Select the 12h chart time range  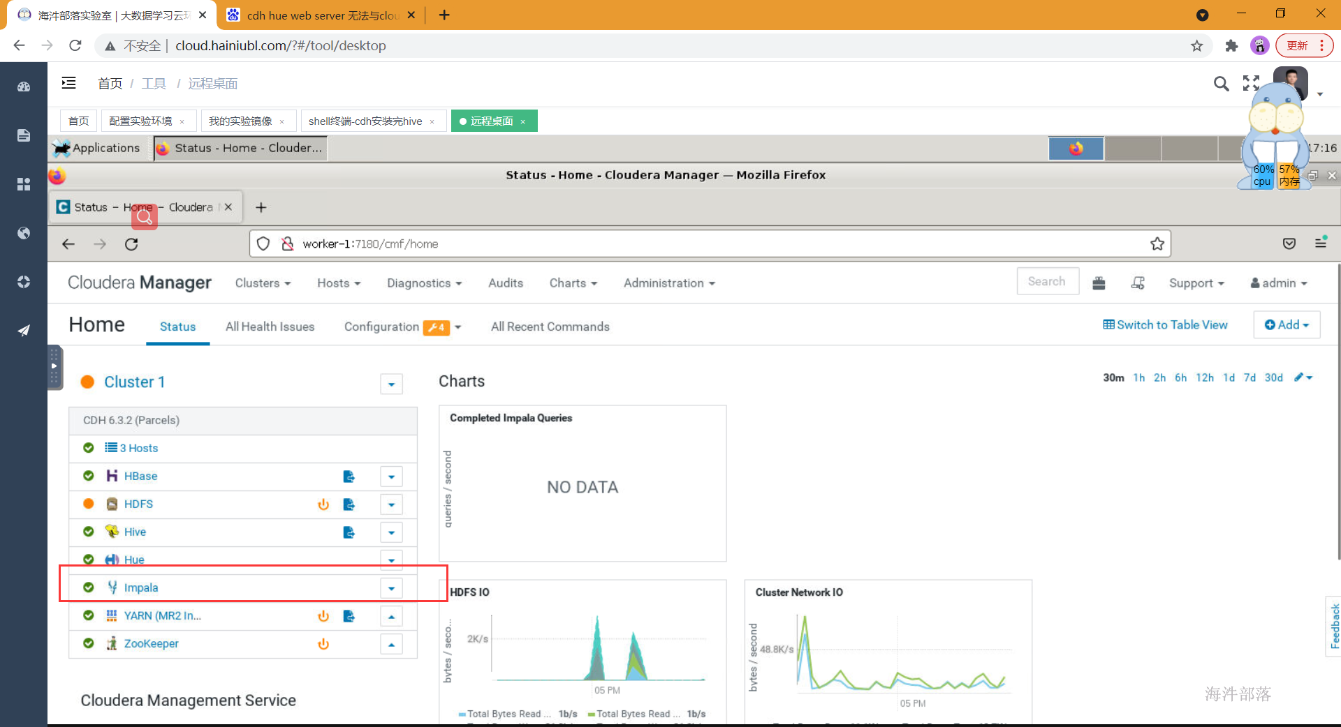click(x=1204, y=377)
